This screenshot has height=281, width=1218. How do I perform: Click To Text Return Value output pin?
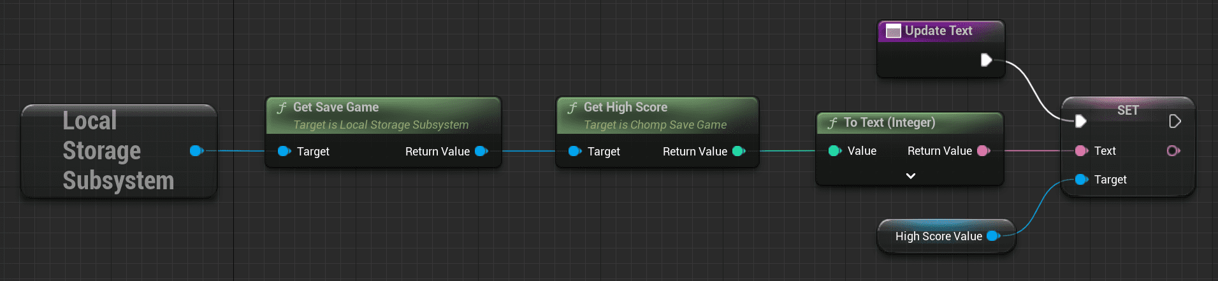pyautogui.click(x=983, y=151)
